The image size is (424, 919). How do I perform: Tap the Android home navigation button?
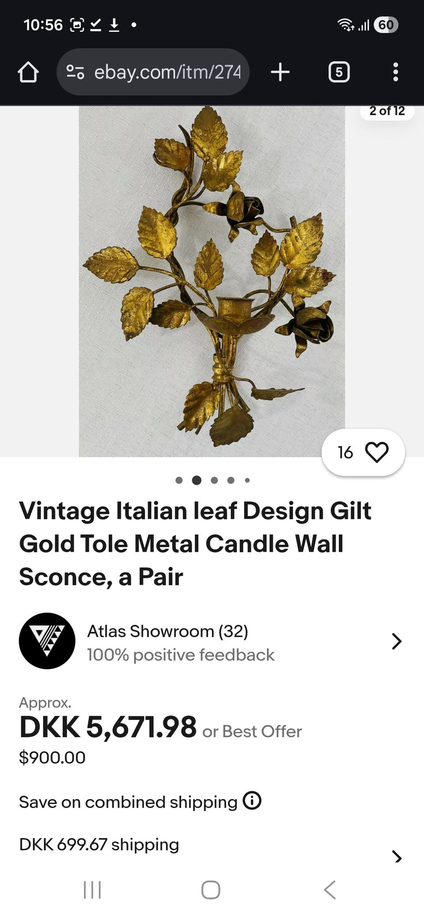click(x=211, y=890)
